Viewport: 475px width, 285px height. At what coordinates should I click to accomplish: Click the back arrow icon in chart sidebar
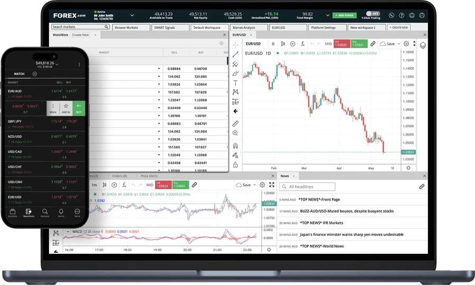235,111
